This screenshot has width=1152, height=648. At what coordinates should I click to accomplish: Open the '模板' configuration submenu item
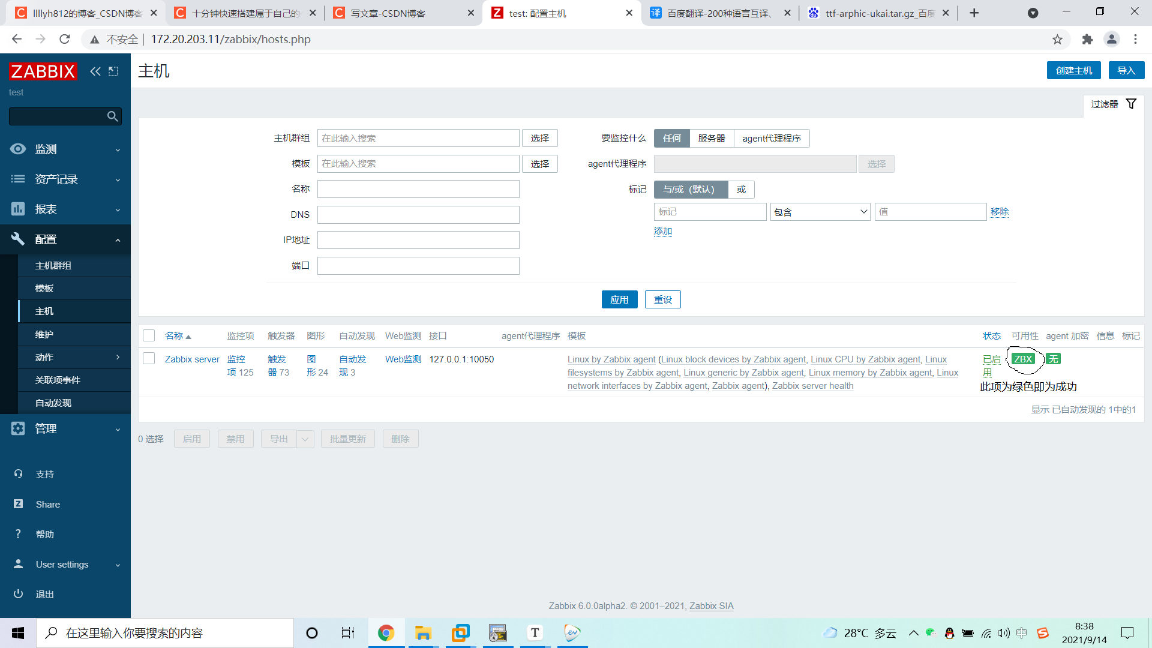(44, 289)
